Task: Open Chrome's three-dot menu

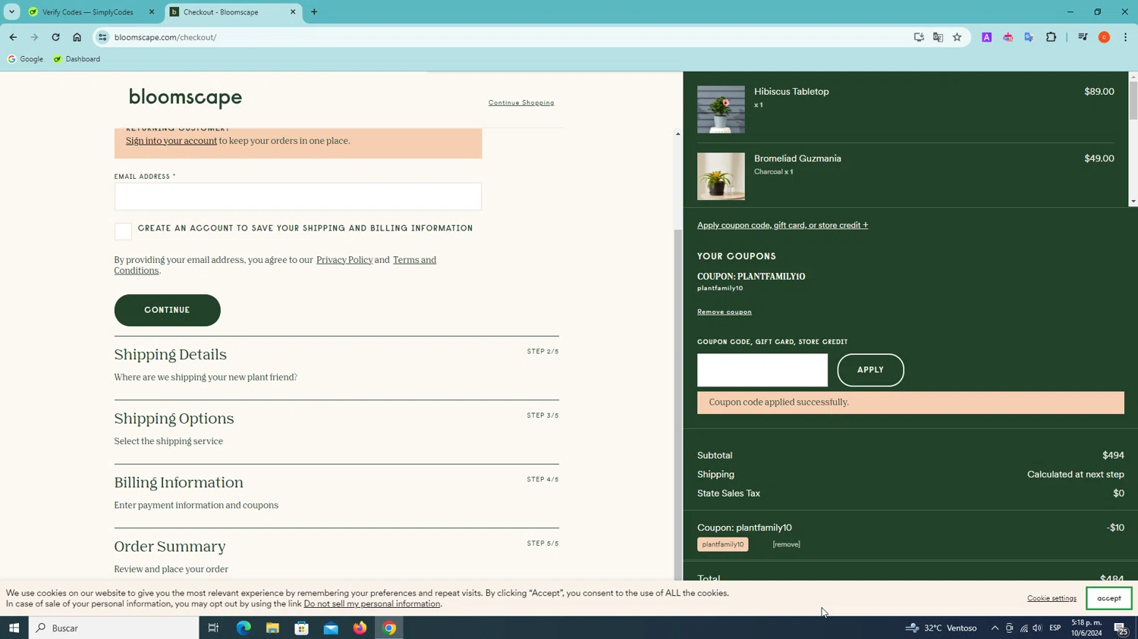Action: 1125,37
